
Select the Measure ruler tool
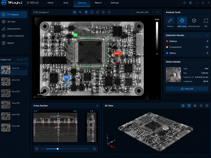(170, 22)
